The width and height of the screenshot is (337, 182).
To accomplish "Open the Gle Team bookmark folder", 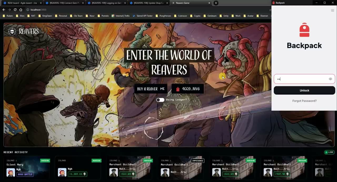I will point(76,16).
